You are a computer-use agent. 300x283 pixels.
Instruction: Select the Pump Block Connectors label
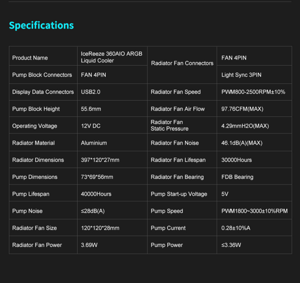[42, 75]
